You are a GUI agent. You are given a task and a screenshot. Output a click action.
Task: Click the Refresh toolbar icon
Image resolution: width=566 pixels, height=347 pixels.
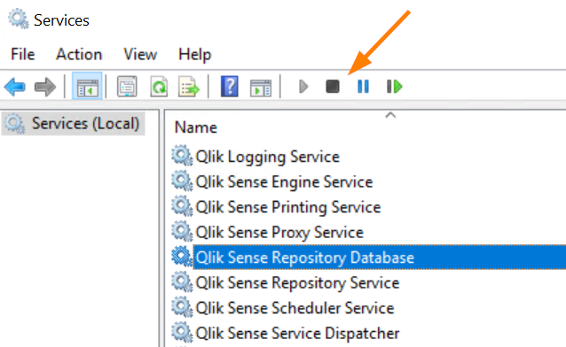[159, 87]
